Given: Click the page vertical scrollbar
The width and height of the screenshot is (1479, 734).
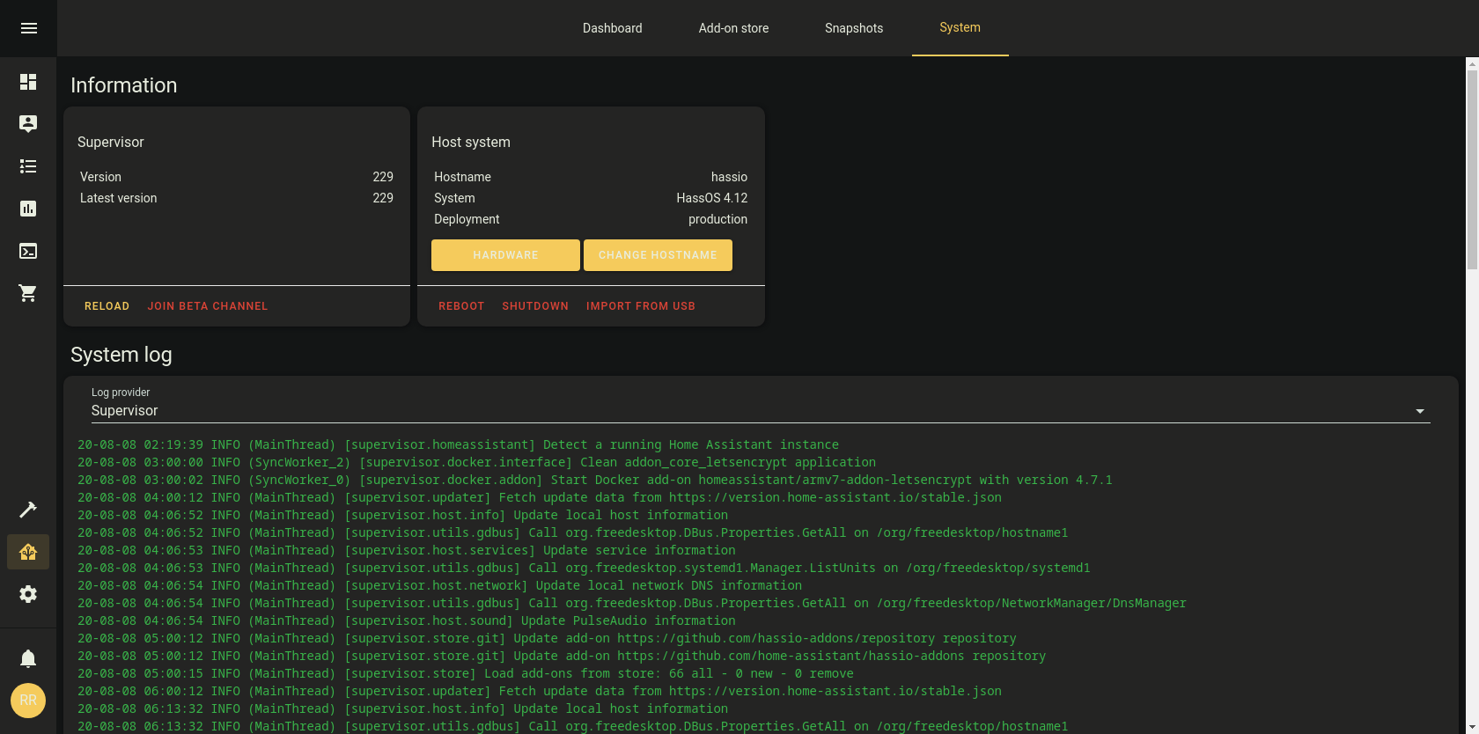Looking at the screenshot, I should (x=1472, y=170).
